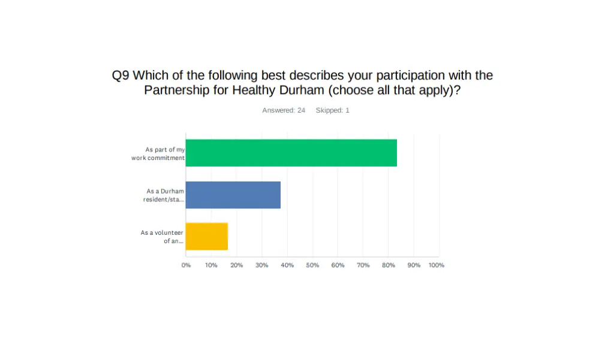The width and height of the screenshot is (614, 345).
Task: Click the 80% axis label
Action: pos(389,265)
